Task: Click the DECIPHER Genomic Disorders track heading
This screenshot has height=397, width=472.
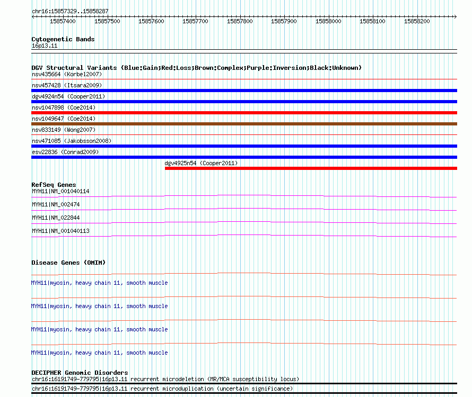Action: pos(80,373)
